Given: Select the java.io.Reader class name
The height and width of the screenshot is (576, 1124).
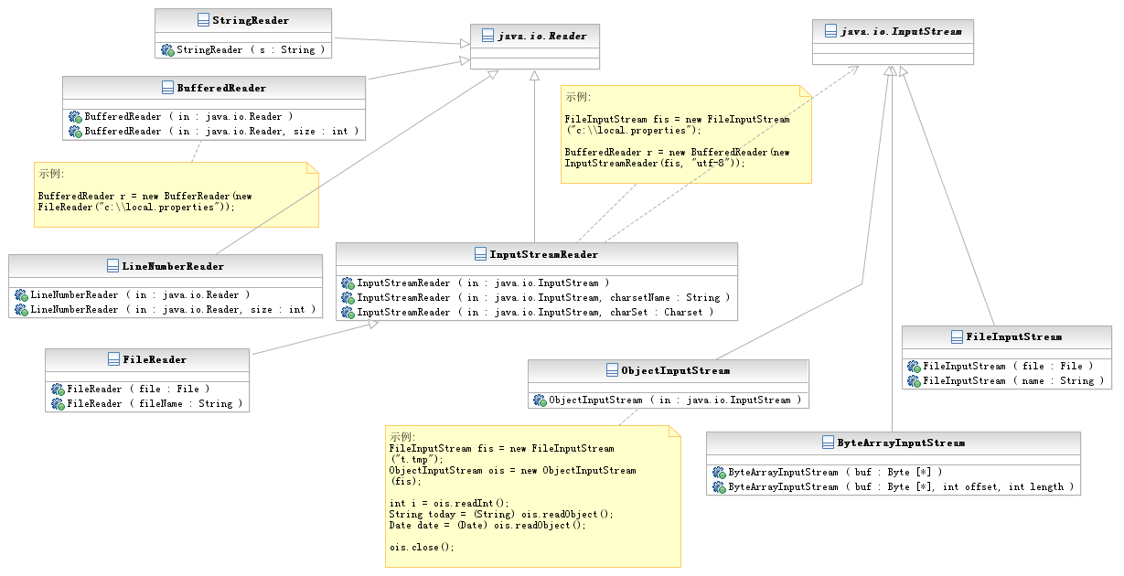Looking at the screenshot, I should coord(542,37).
